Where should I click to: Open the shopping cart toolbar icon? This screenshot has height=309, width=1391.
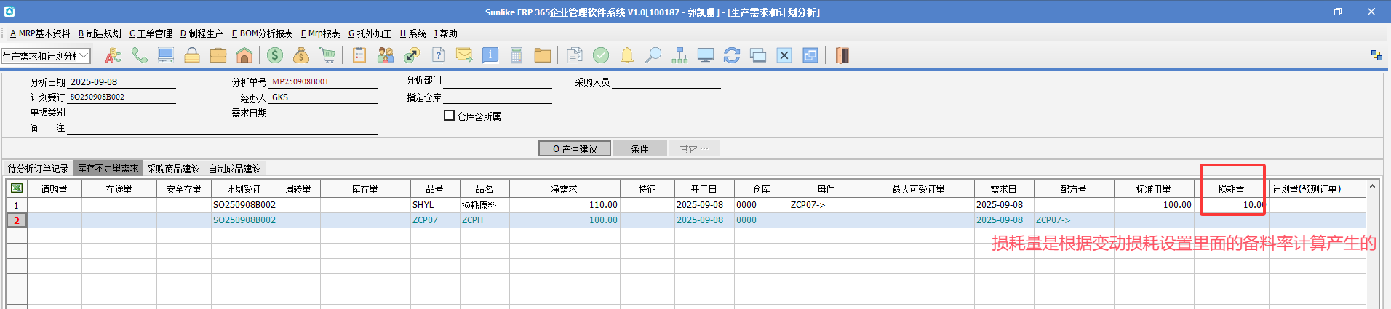point(327,55)
